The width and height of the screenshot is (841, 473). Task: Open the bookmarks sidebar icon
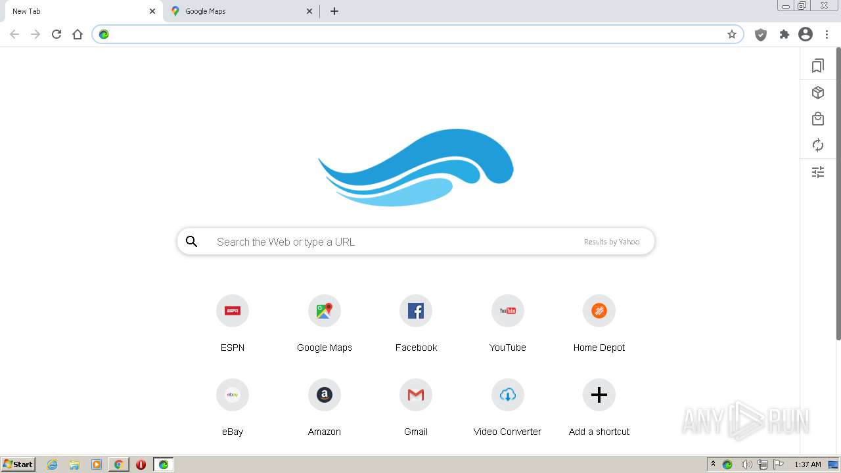(818, 66)
